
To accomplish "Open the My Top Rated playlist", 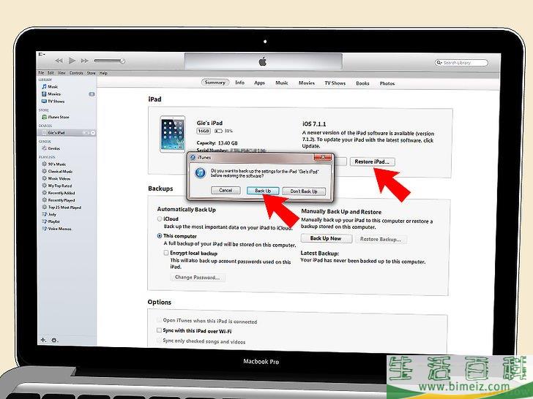I will click(57, 186).
